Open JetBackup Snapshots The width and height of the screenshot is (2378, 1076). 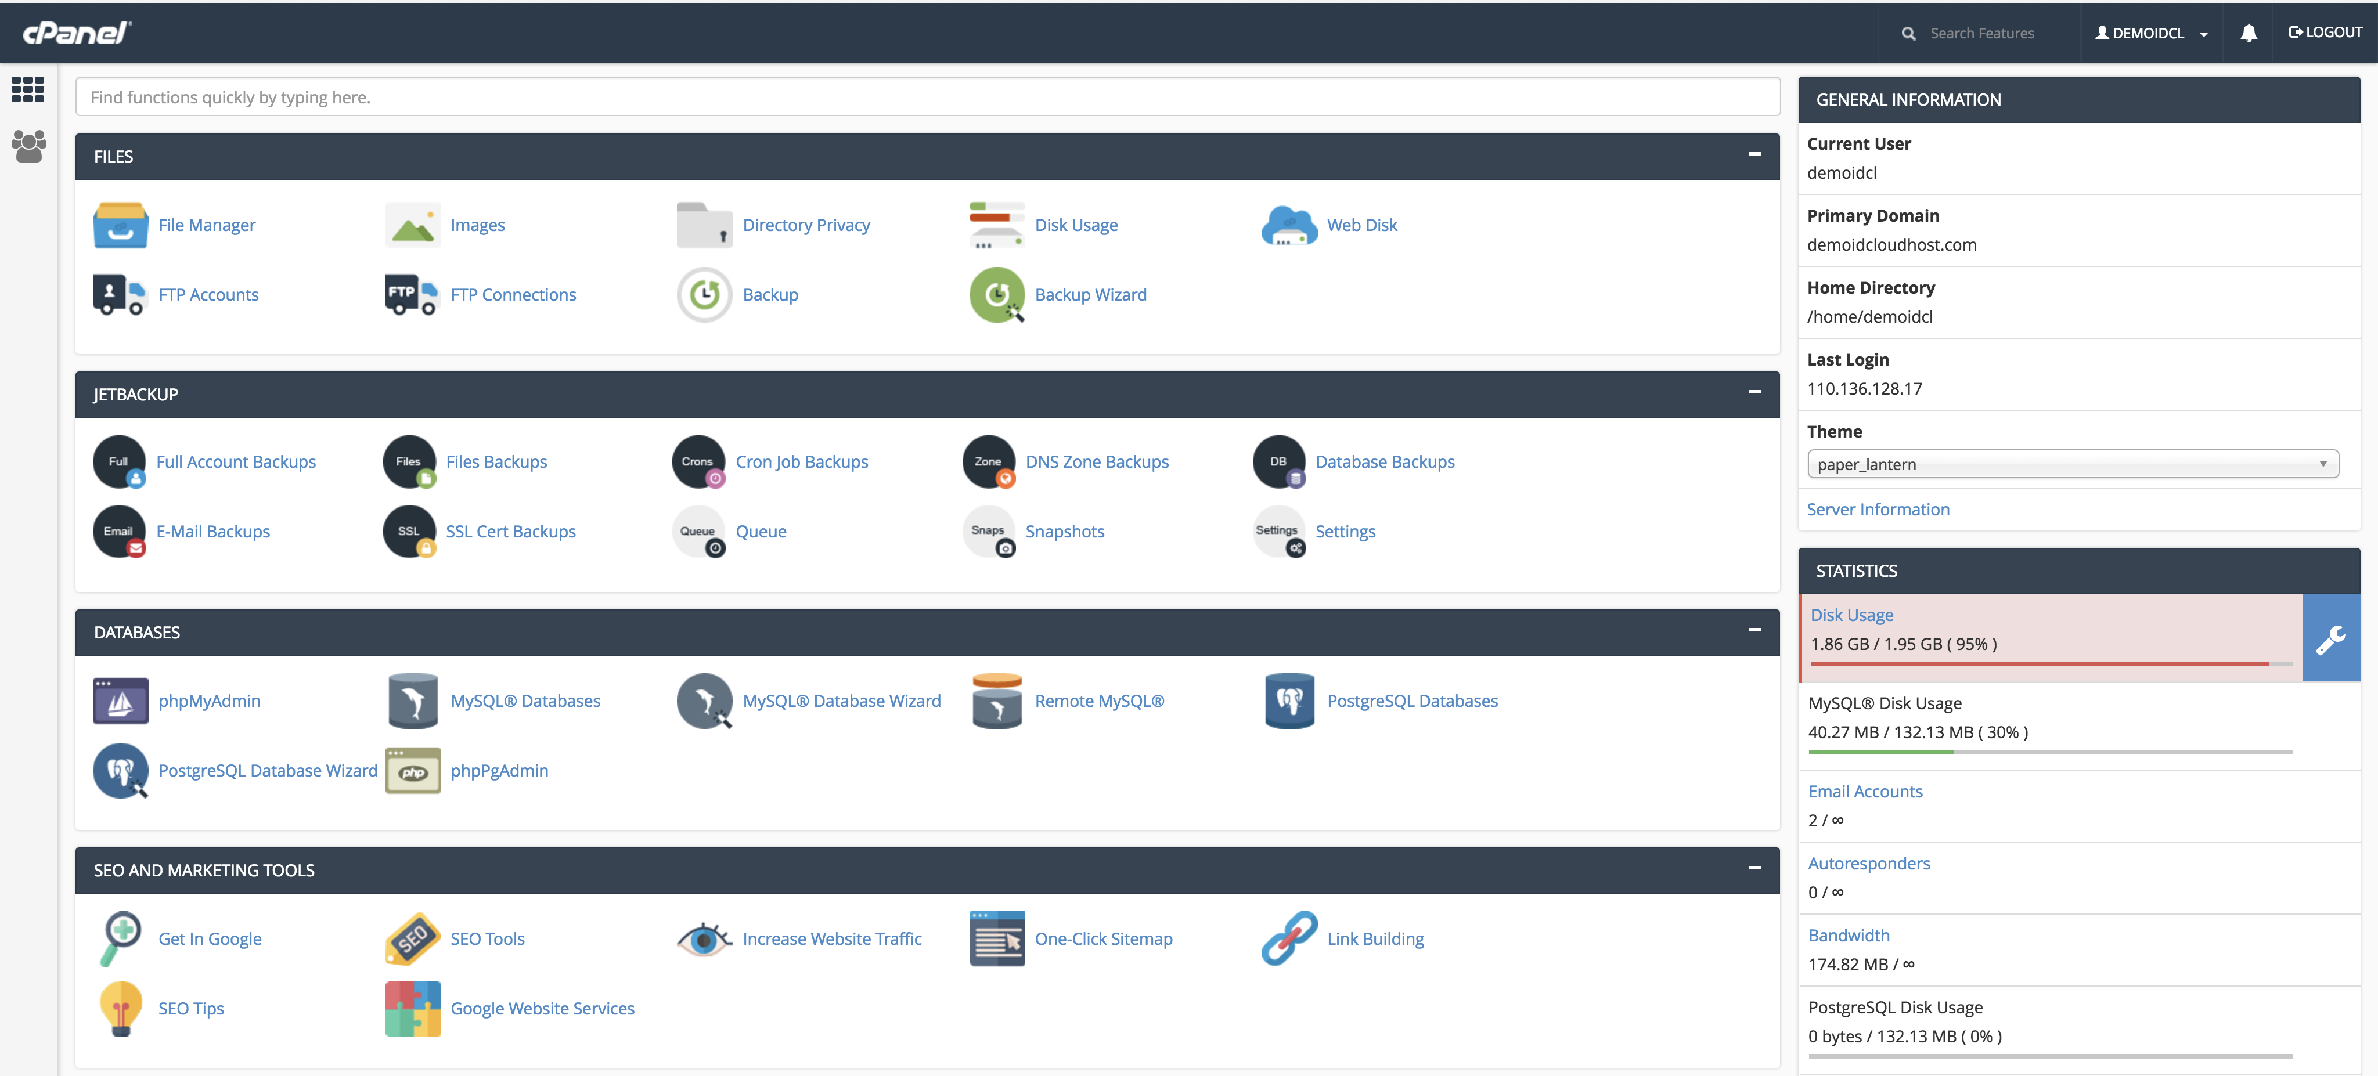[1064, 530]
